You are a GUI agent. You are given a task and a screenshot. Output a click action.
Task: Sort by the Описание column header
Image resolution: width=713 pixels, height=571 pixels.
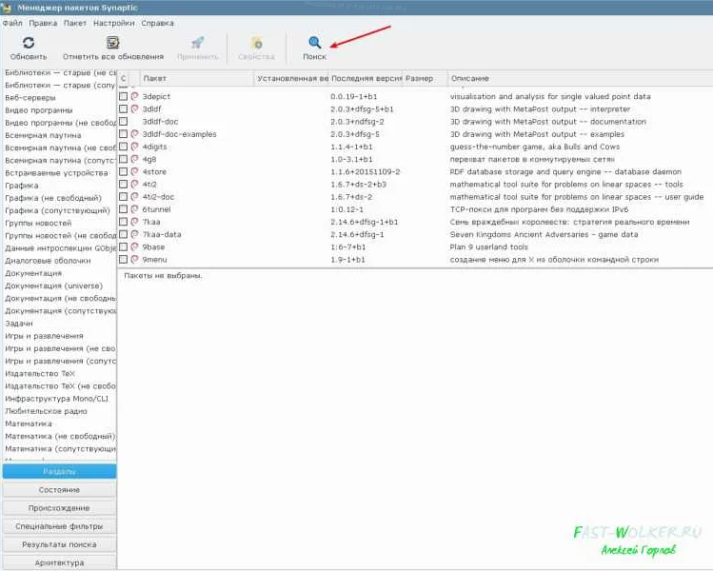pyautogui.click(x=581, y=79)
